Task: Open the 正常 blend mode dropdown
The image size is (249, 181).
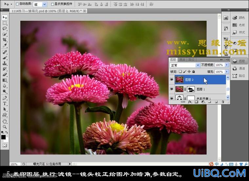Action: pyautogui.click(x=198, y=65)
